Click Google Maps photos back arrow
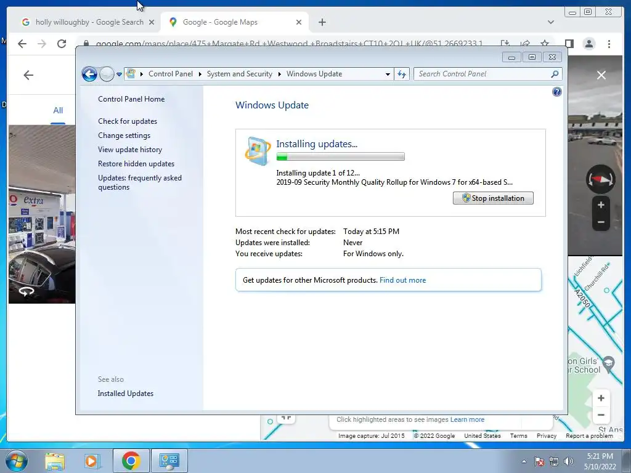Viewport: 631px width, 473px height. [x=28, y=75]
